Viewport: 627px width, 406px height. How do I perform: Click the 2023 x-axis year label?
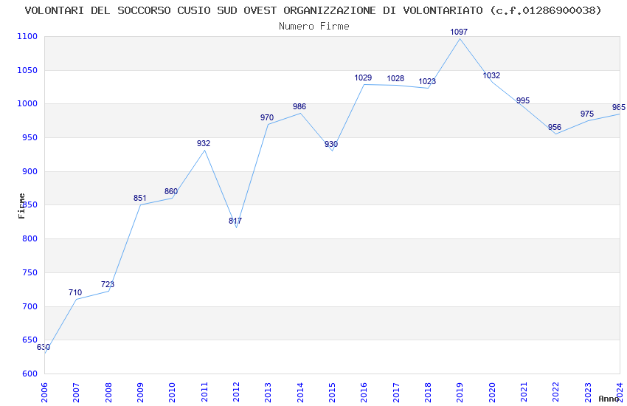588,393
